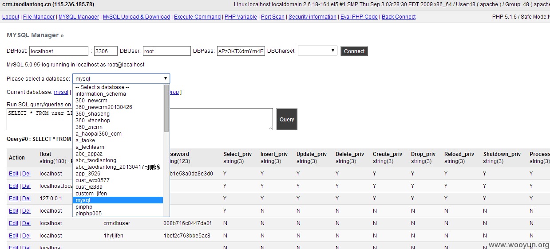Delete the 1hytjifen user row

(27, 236)
